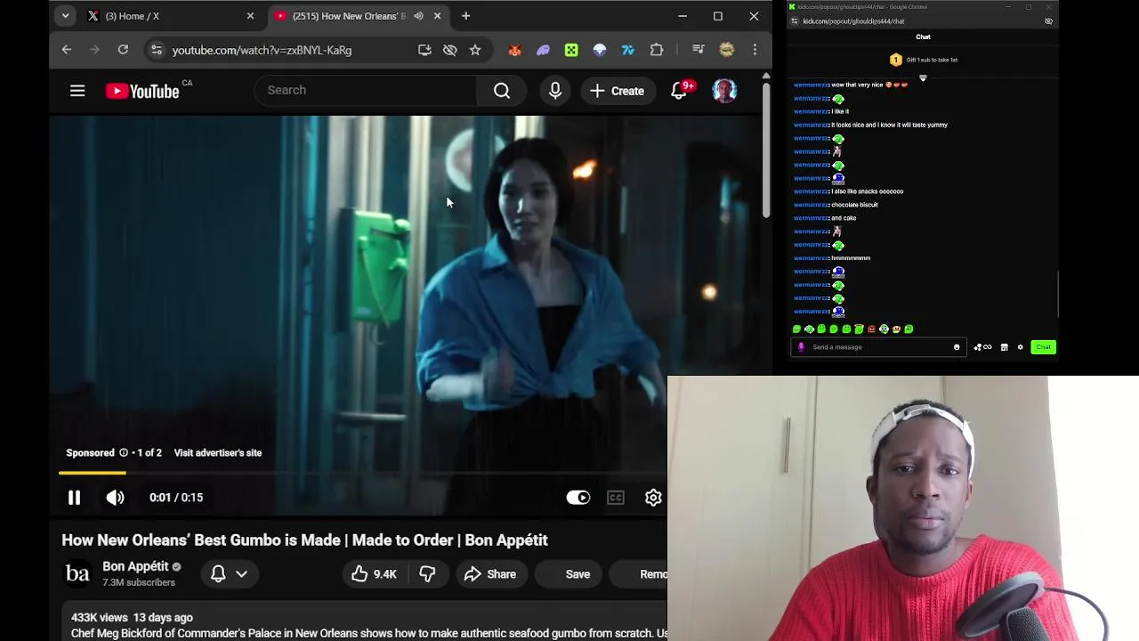Toggle the autoplay switch

(578, 498)
